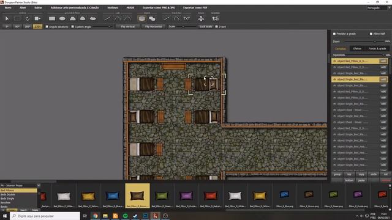Toggle the Allow half checkbox
This screenshot has width=392, height=220.
point(371,34)
